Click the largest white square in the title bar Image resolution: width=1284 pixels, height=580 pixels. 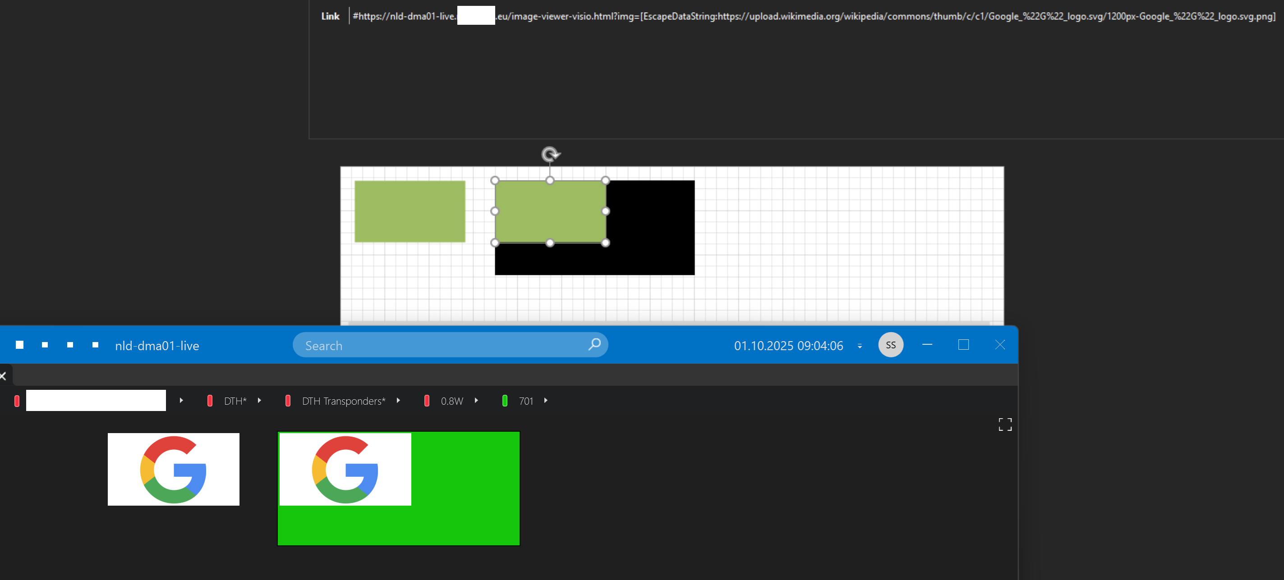19,345
